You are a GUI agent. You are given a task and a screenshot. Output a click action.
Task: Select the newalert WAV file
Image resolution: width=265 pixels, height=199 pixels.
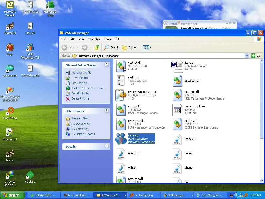coord(184,139)
